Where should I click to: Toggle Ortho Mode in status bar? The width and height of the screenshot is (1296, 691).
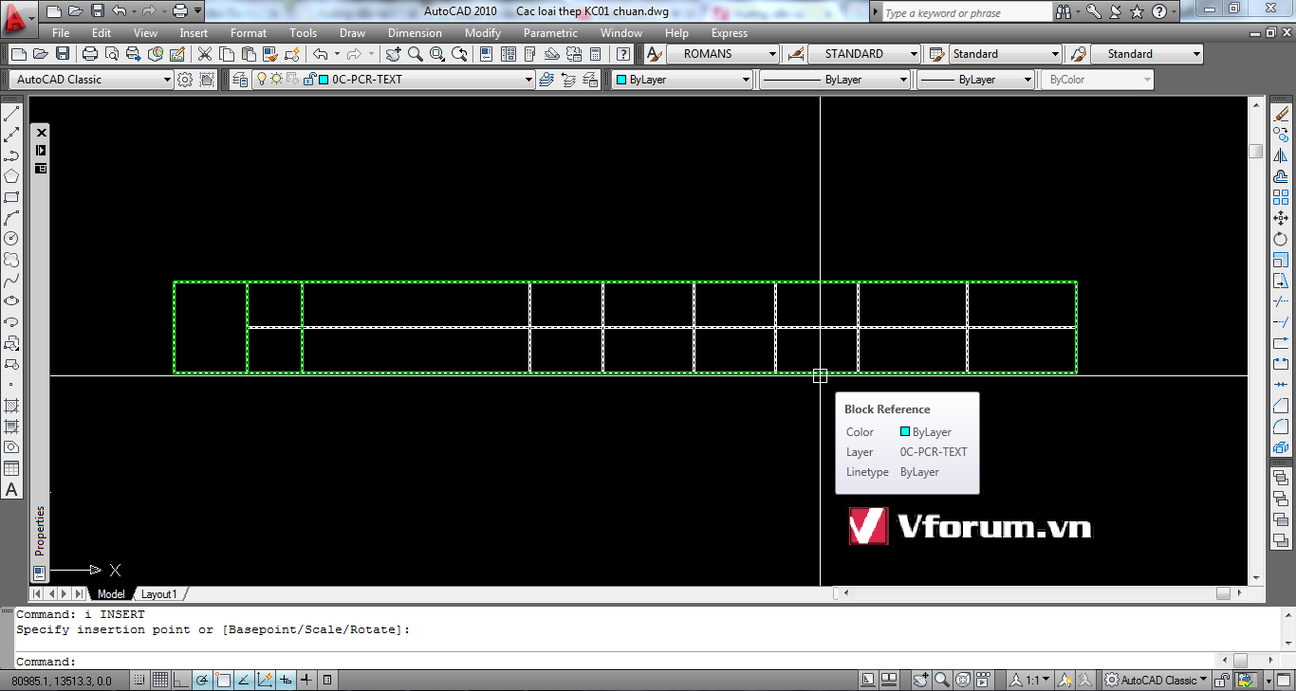[181, 680]
